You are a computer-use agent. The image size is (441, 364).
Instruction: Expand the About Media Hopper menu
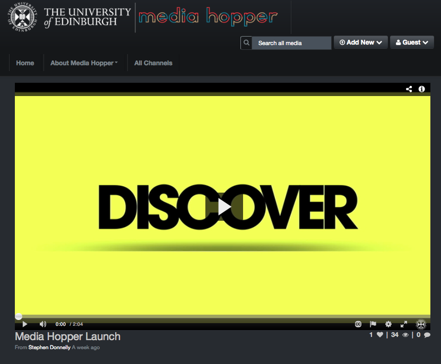coord(84,63)
